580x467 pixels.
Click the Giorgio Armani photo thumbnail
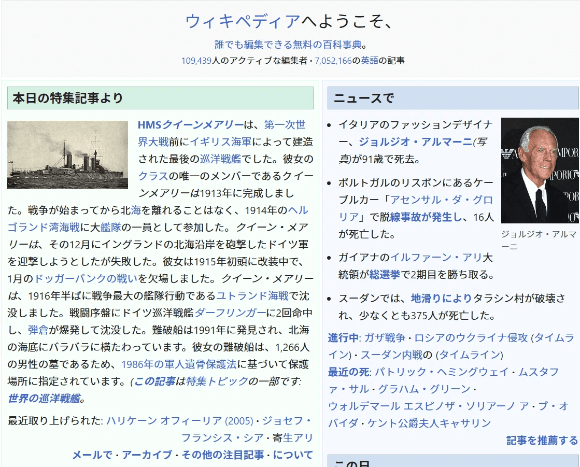tap(540, 171)
